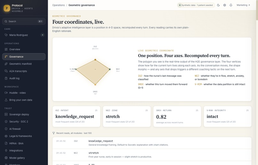The image size is (258, 165).
Task: Click status dot next to Maria Rodriguez
Action: pos(43,35)
